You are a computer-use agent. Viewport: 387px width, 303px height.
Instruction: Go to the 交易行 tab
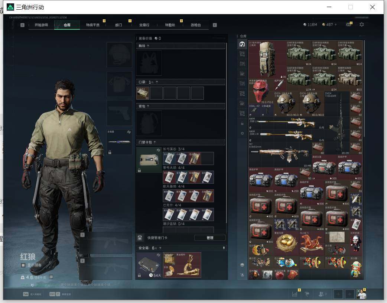pos(144,25)
